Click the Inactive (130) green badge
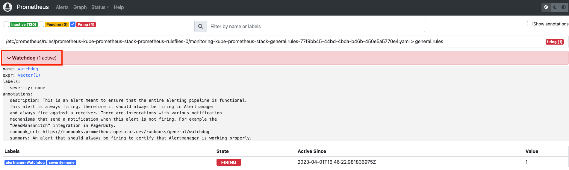 click(24, 25)
